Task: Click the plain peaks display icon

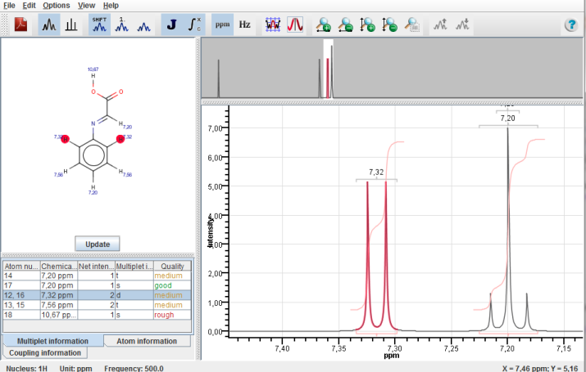Action: pyautogui.click(x=144, y=25)
